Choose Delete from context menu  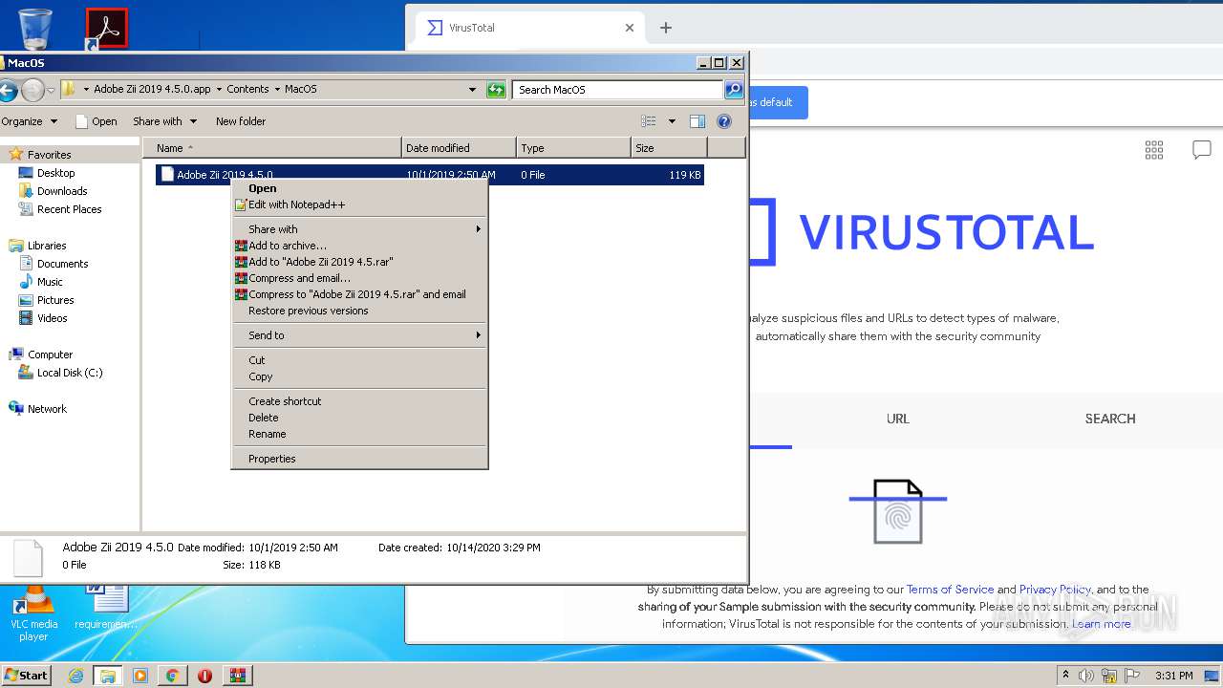(x=360, y=418)
